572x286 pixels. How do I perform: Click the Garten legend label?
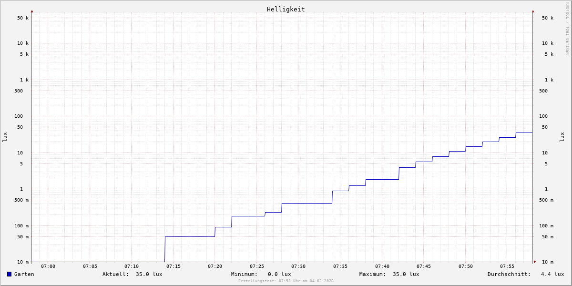coord(24,274)
